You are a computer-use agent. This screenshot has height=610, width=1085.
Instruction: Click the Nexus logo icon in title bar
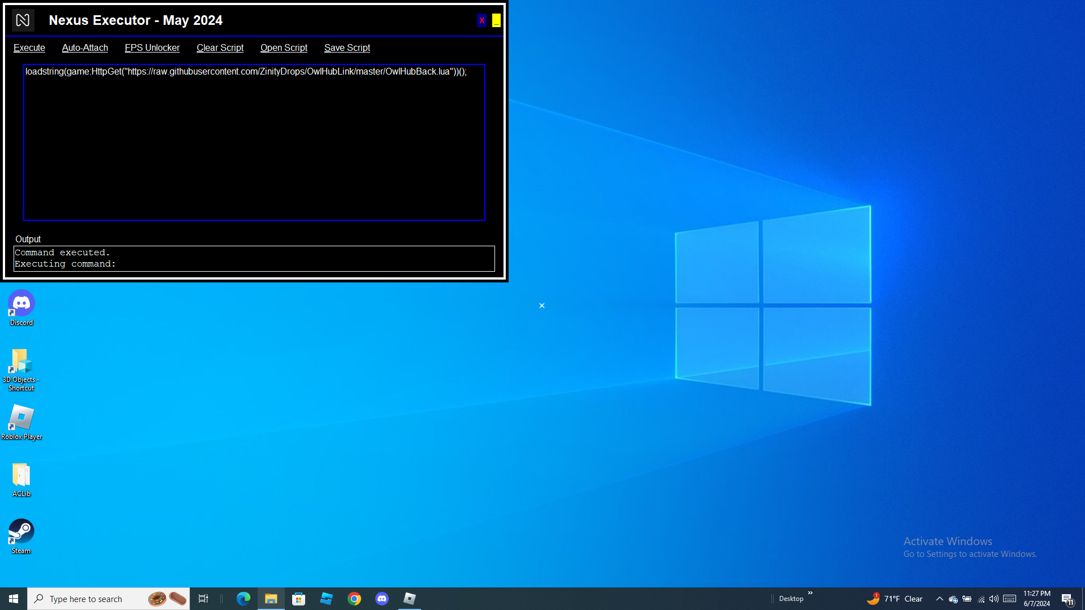pos(23,20)
